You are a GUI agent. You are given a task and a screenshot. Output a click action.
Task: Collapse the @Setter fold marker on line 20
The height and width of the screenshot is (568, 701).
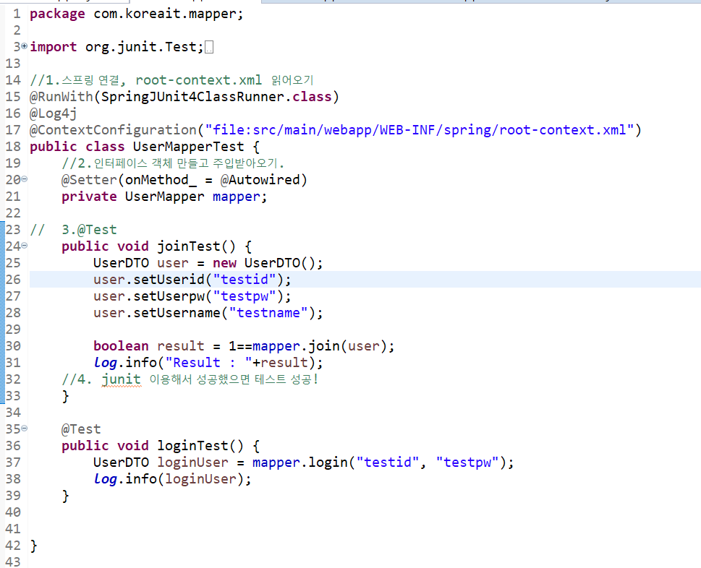pyautogui.click(x=24, y=179)
